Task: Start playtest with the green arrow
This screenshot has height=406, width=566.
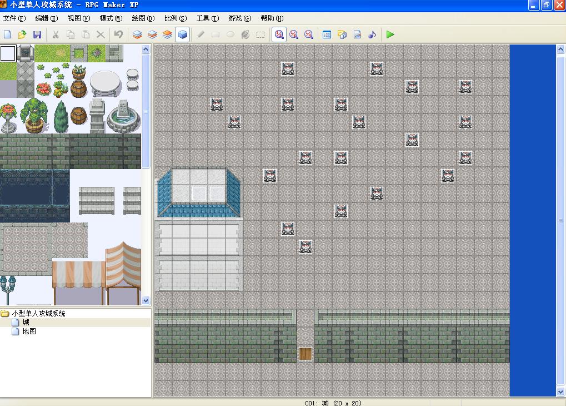Action: tap(390, 34)
